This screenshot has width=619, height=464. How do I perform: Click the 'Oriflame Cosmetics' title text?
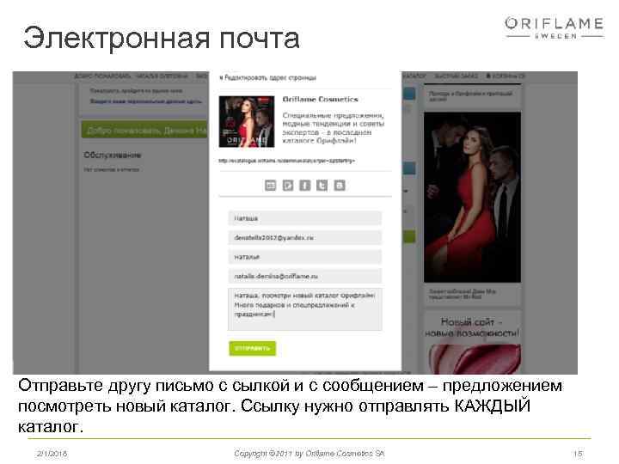point(320,100)
